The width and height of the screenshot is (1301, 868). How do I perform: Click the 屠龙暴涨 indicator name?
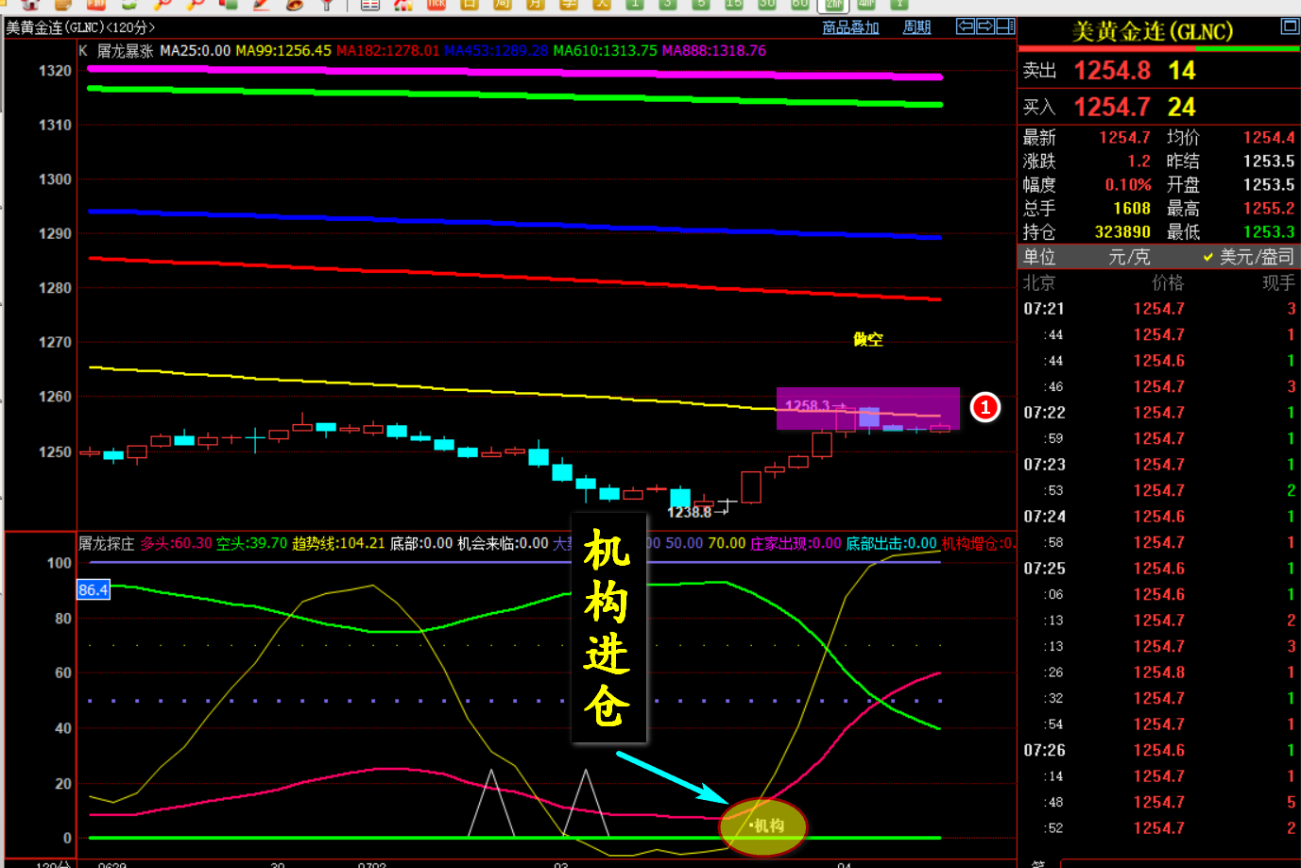coord(125,51)
